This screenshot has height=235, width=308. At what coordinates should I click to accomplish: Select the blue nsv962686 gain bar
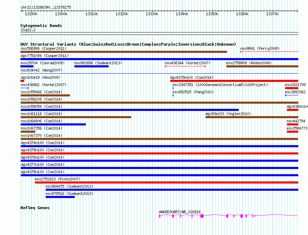[x=92, y=66]
